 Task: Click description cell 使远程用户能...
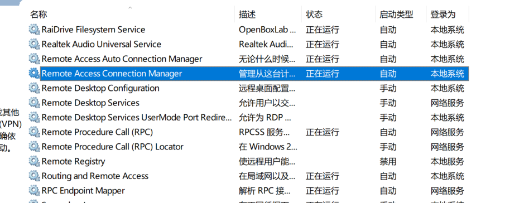(267, 161)
